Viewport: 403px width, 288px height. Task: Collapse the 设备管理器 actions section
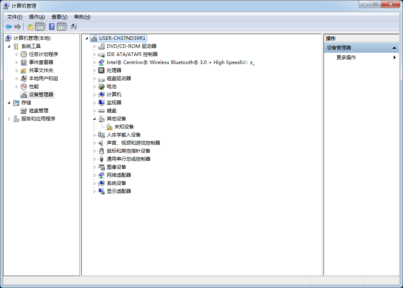tap(394, 48)
